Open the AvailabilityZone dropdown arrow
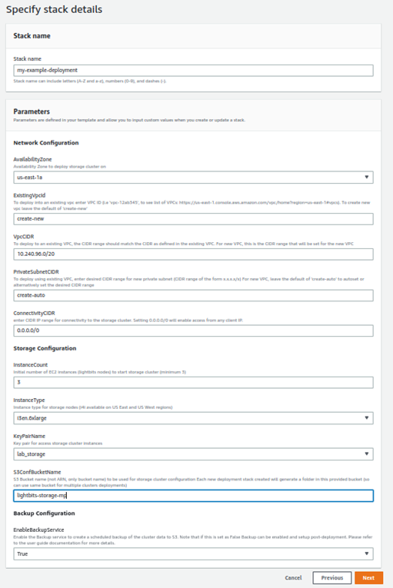Image resolution: width=393 pixels, height=588 pixels. (x=367, y=177)
